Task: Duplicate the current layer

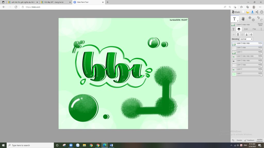Action: pos(242,35)
